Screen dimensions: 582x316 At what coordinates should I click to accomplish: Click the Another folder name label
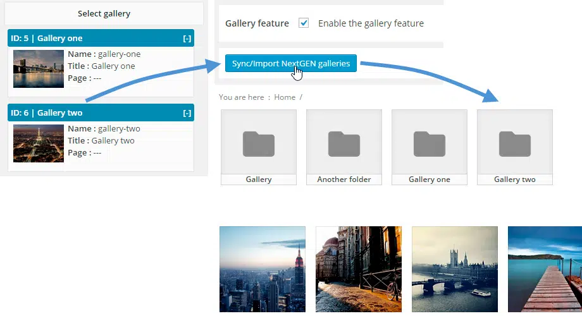point(344,179)
